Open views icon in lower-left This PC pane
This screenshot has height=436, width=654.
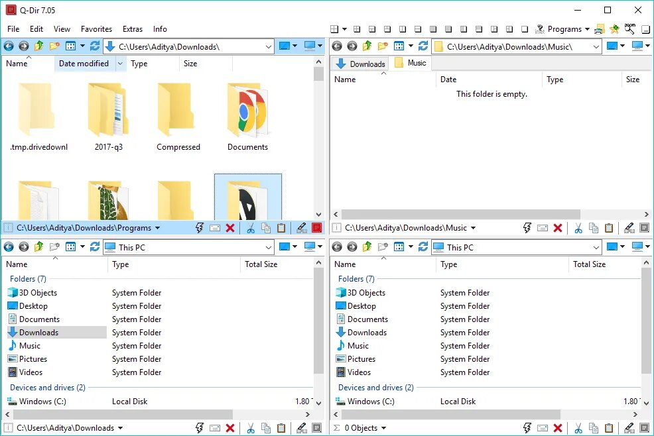point(70,246)
